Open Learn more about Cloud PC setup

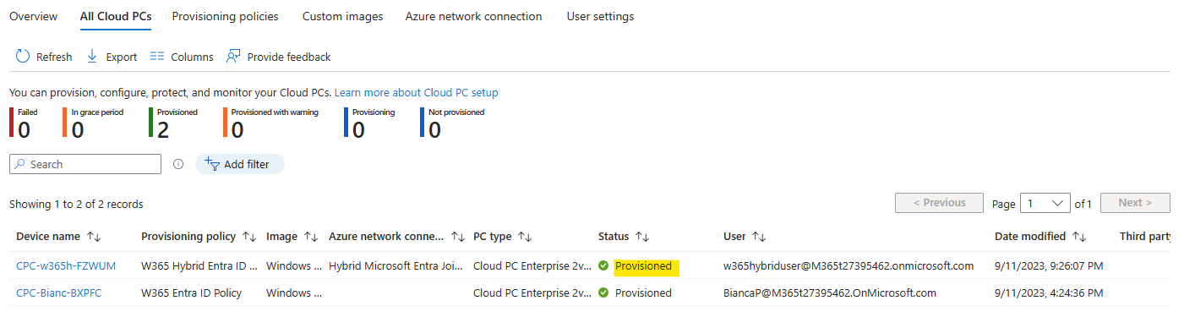(x=417, y=92)
